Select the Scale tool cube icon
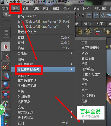Image resolution: width=111 pixels, height=126 pixels. point(6,95)
